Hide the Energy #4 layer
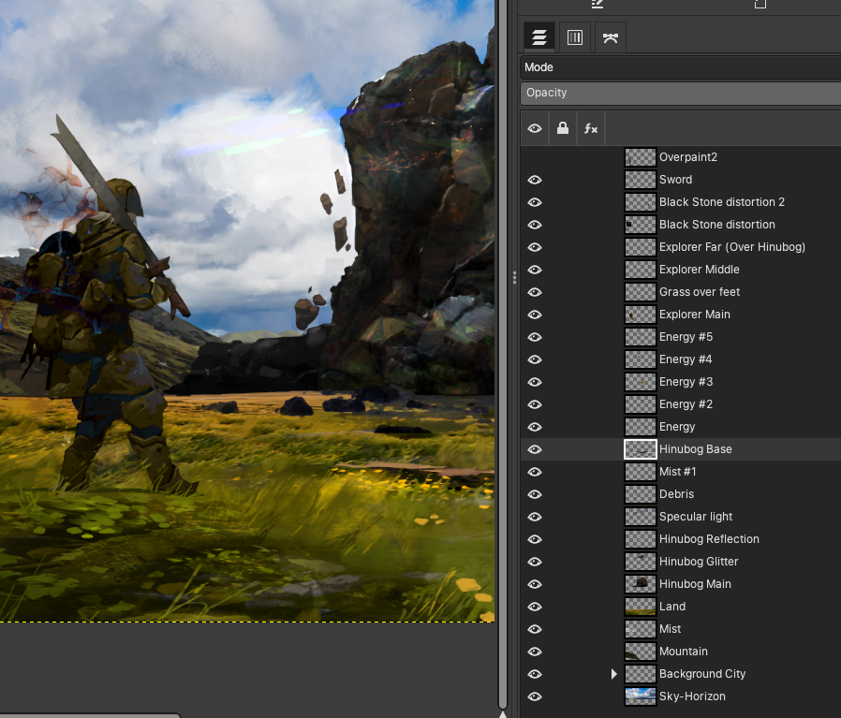This screenshot has width=841, height=718. pos(535,359)
